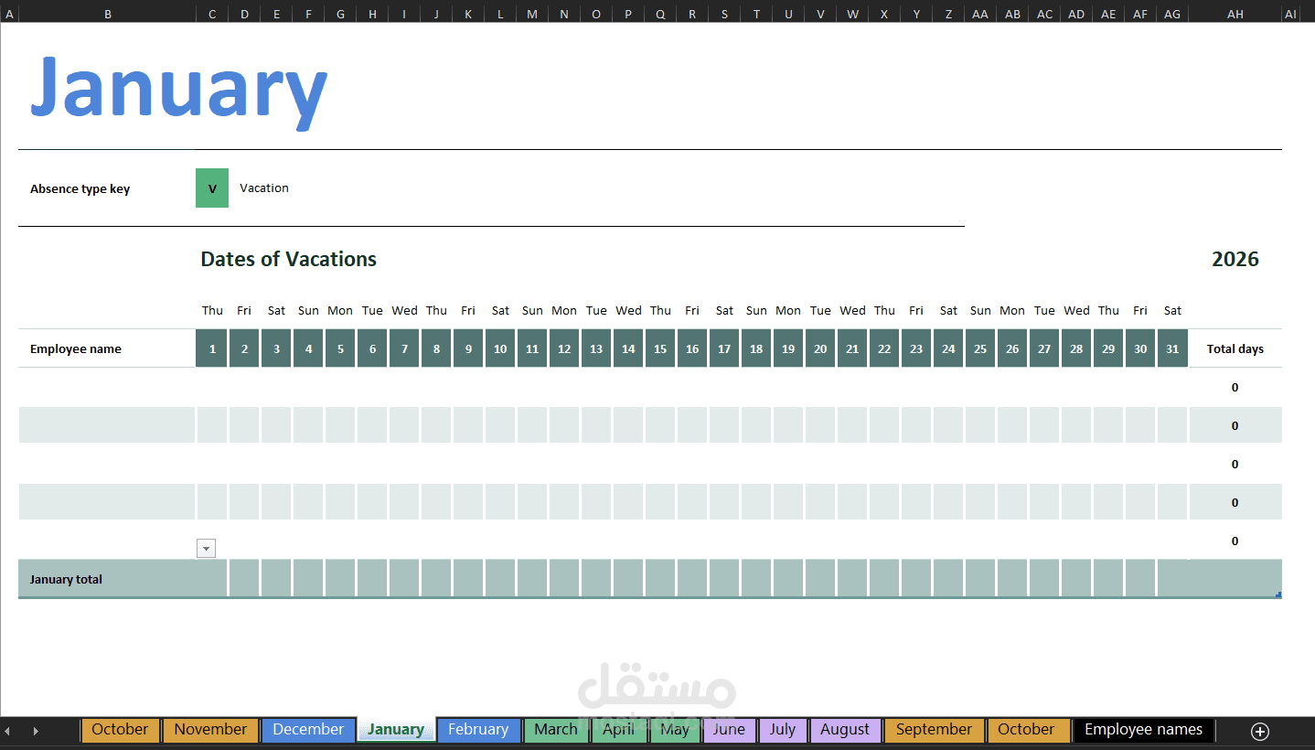
Task: Open the Employee names sheet tab
Action: 1143,730
